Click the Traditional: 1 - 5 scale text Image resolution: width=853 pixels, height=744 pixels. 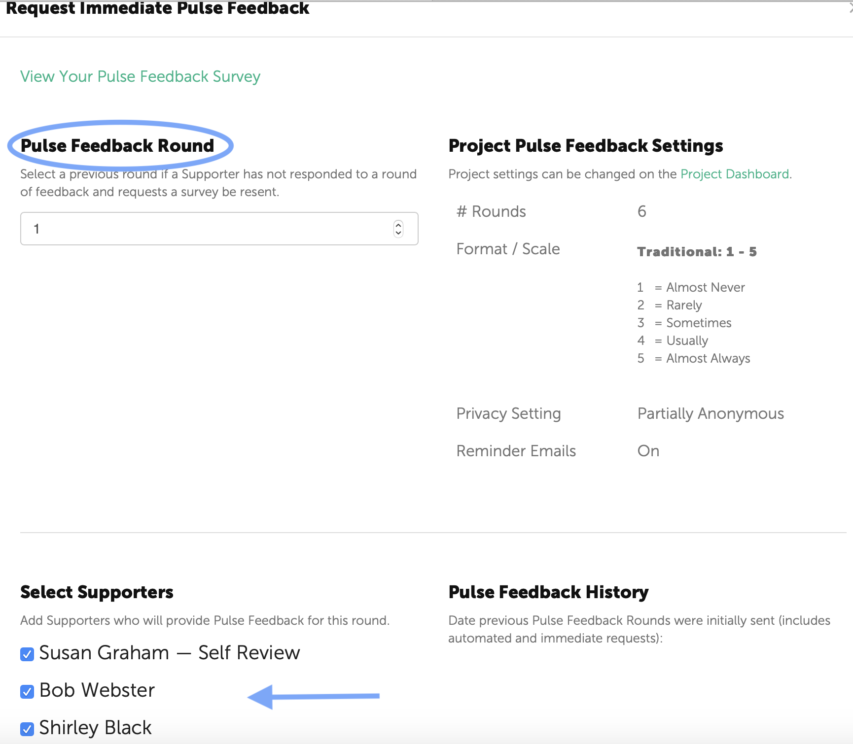697,252
